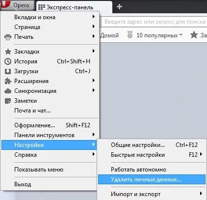Viewport: 207px width, 200px height.
Task: Expand arrow next to Справка
Action: pyautogui.click(x=94, y=154)
